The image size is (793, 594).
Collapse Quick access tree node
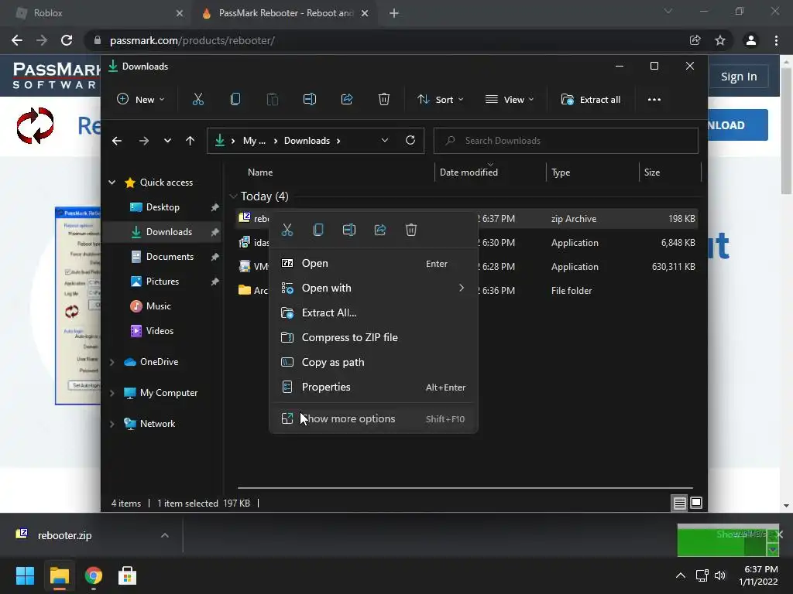[112, 183]
